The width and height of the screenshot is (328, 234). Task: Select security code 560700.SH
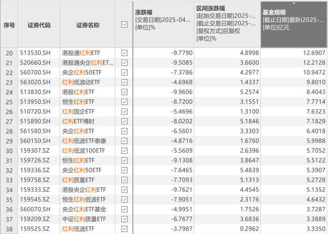coord(35,72)
